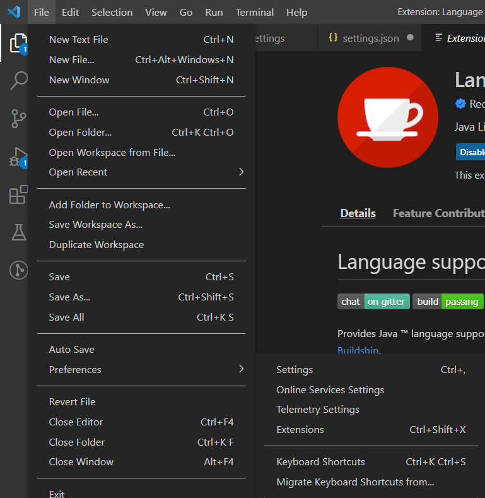This screenshot has width=485, height=498.
Task: Follow the Buildship link
Action: 358,350
